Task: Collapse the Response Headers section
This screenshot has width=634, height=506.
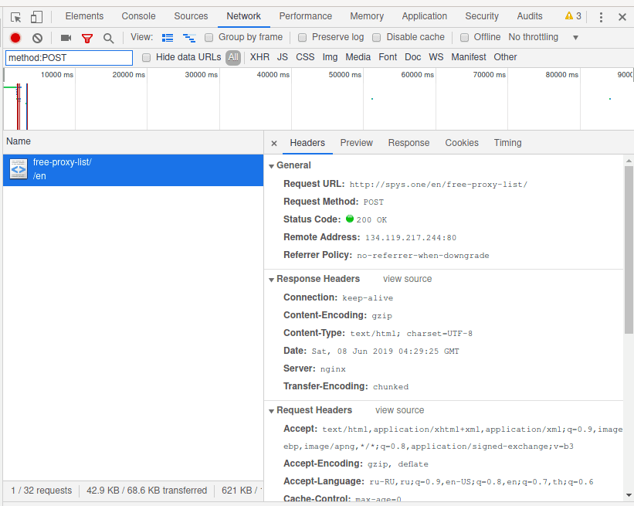Action: tap(270, 278)
